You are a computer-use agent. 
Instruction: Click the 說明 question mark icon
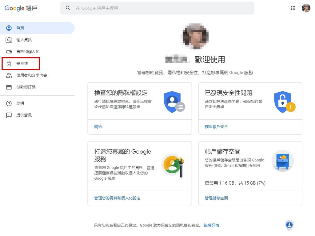pos(9,103)
